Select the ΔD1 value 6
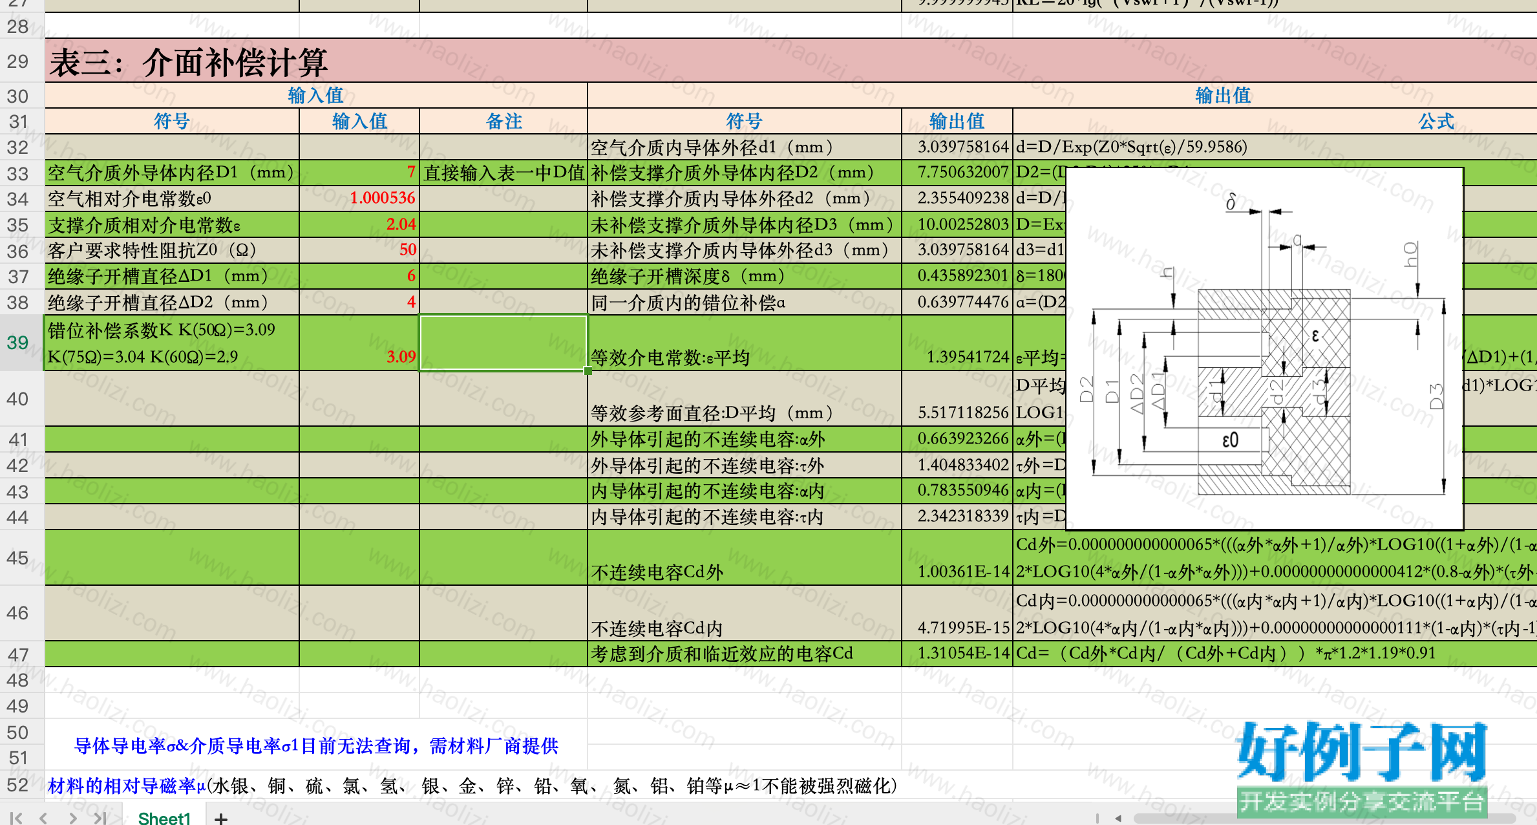This screenshot has height=825, width=1537. tap(359, 276)
